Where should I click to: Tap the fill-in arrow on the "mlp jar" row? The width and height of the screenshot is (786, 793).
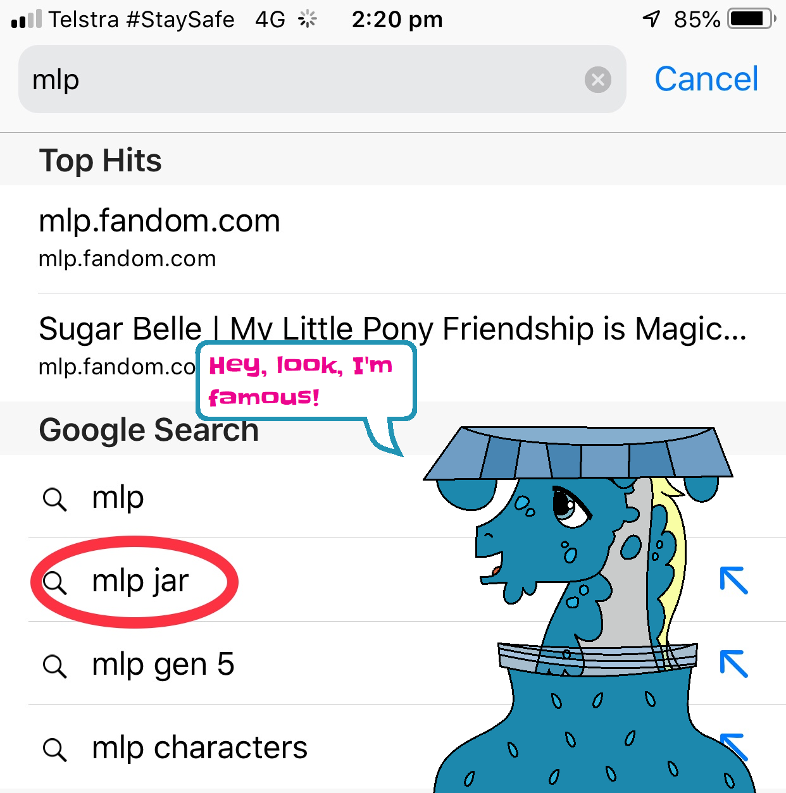734,581
